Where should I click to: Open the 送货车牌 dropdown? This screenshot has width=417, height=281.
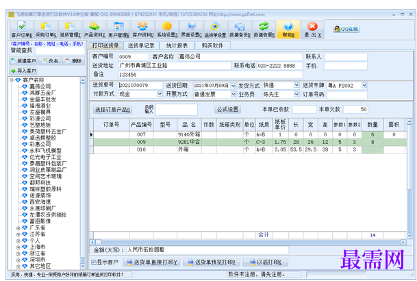pyautogui.click(x=364, y=86)
